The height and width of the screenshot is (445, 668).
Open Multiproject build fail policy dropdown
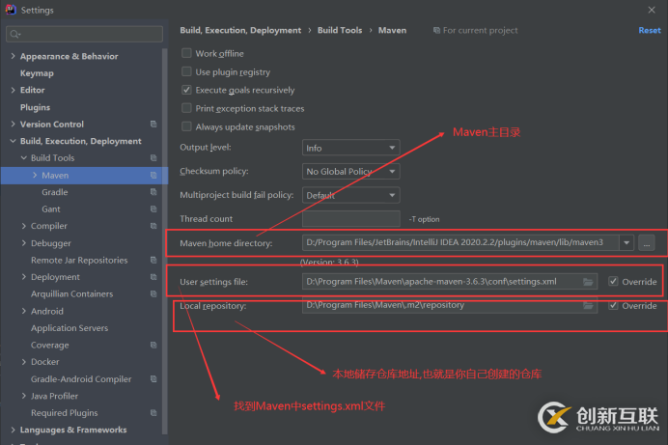pyautogui.click(x=350, y=195)
